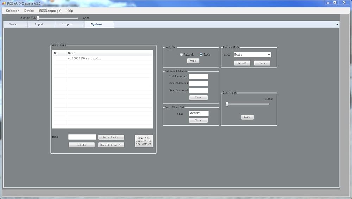Switch to the Output tab
The width and height of the screenshot is (352, 199).
click(67, 24)
